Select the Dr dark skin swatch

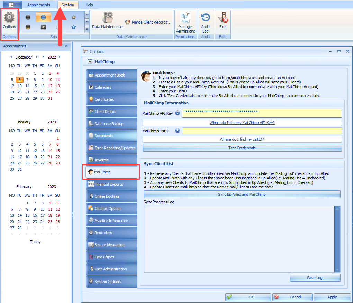pyautogui.click(x=43, y=27)
